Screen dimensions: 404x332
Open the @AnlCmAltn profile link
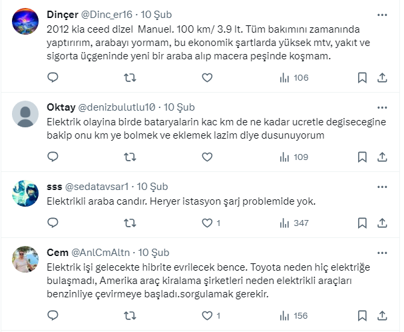point(101,253)
